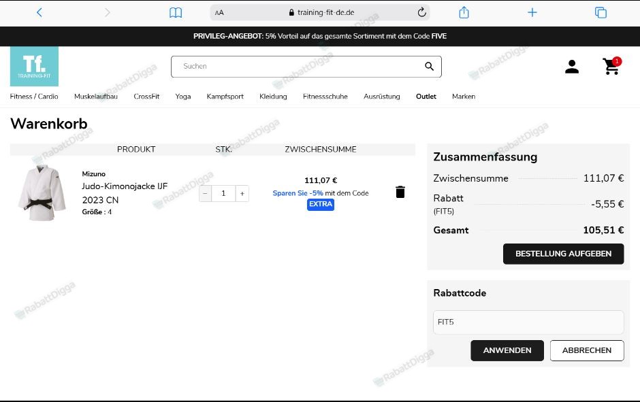
Task: Click the Suchen search field
Action: 306,67
